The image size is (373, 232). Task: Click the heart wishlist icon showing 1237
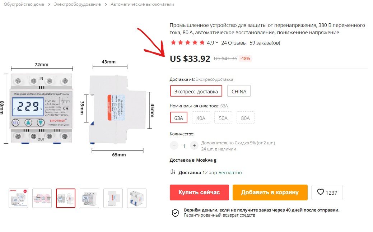[x=321, y=192]
